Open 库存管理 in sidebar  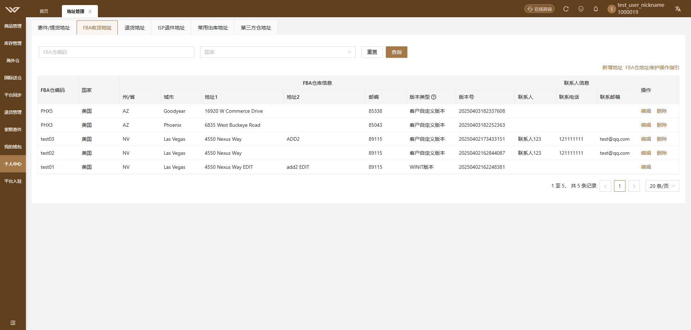coord(13,43)
